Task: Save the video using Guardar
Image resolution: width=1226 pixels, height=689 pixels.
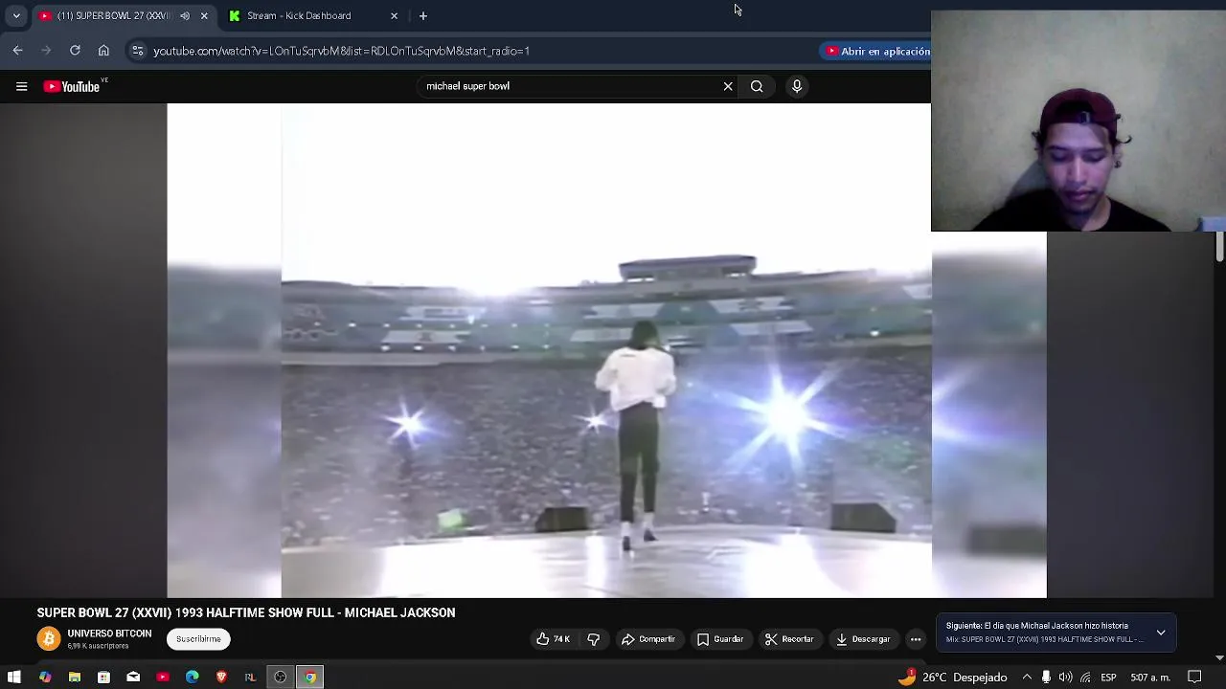Action: [720, 639]
